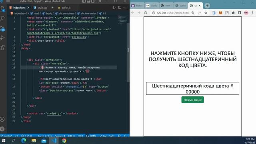Screen dimensions: 256x144
Task: Click the master branch status bar item
Action: (x=6, y=136)
